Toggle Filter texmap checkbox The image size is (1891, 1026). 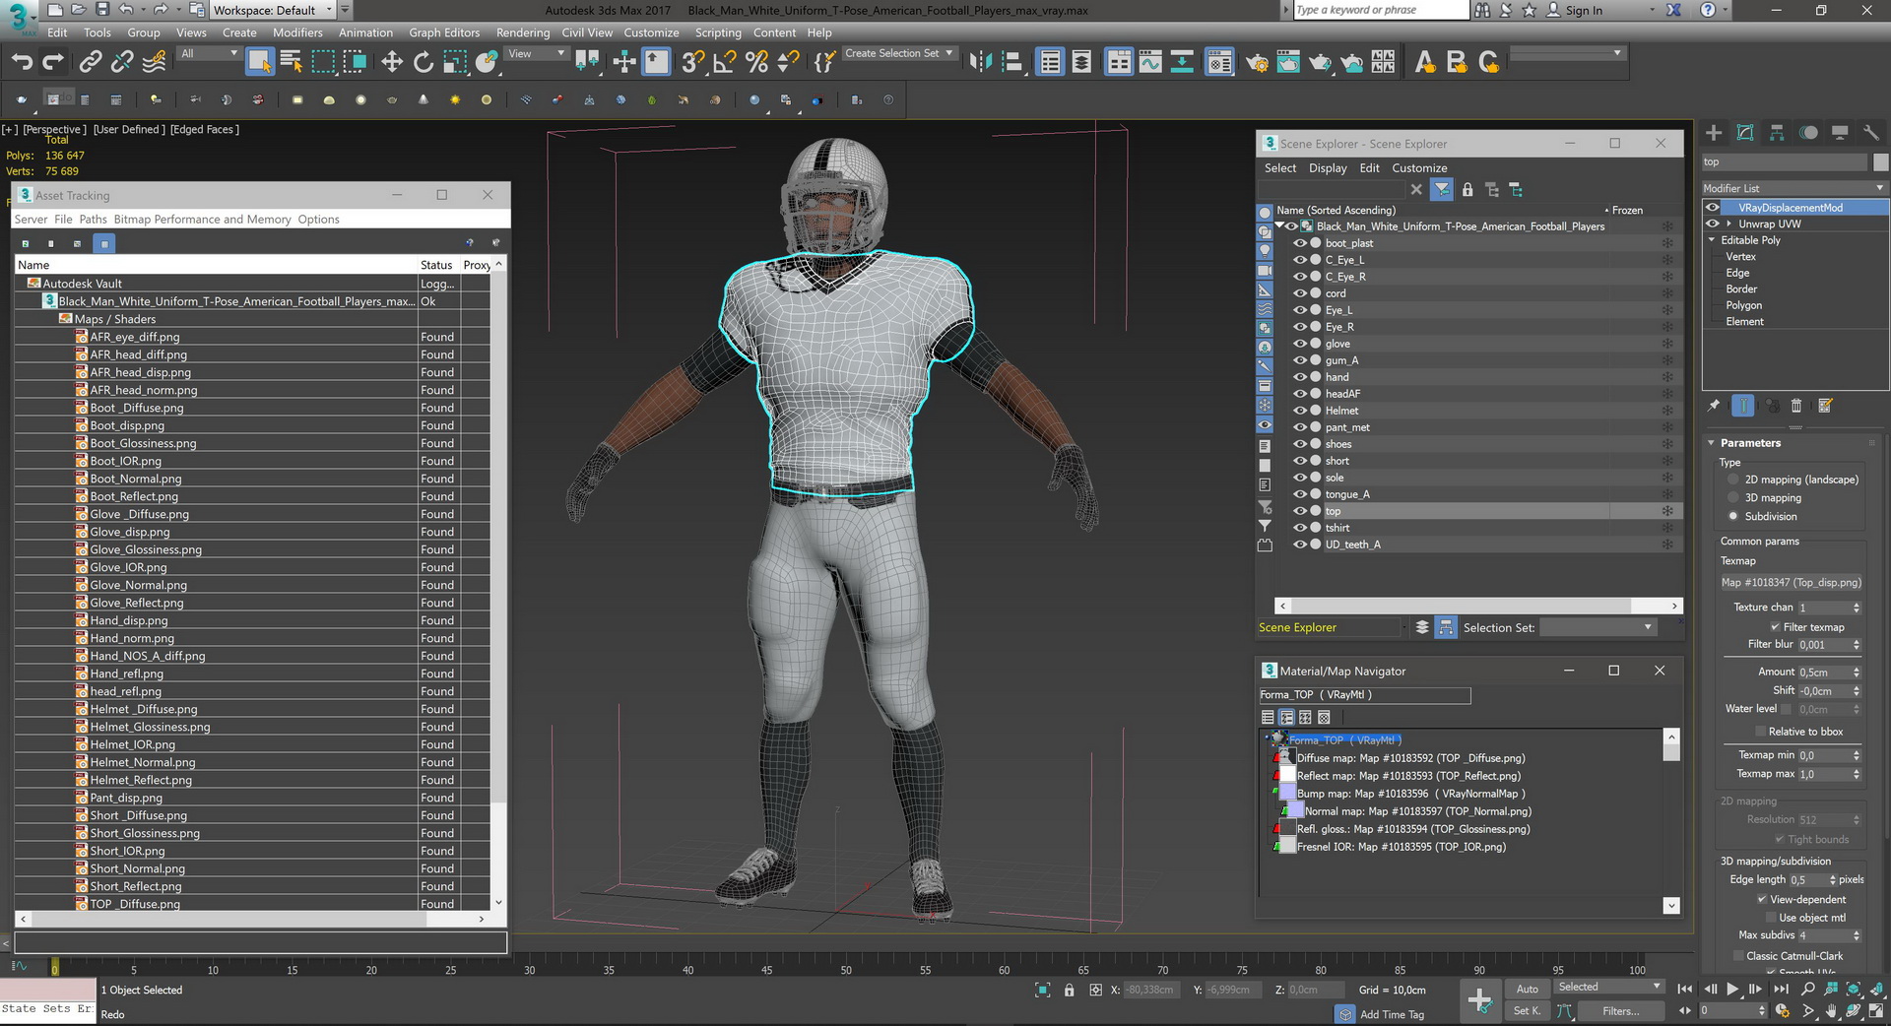1775,627
